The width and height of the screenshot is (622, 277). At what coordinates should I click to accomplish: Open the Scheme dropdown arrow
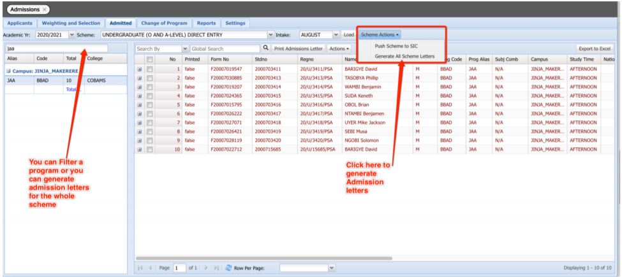coord(271,35)
